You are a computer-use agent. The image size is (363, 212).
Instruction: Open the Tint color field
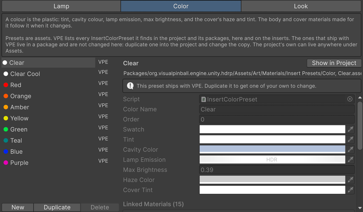tap(272, 139)
